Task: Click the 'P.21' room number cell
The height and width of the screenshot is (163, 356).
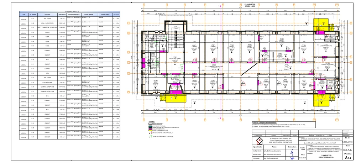Action: tap(33, 110)
